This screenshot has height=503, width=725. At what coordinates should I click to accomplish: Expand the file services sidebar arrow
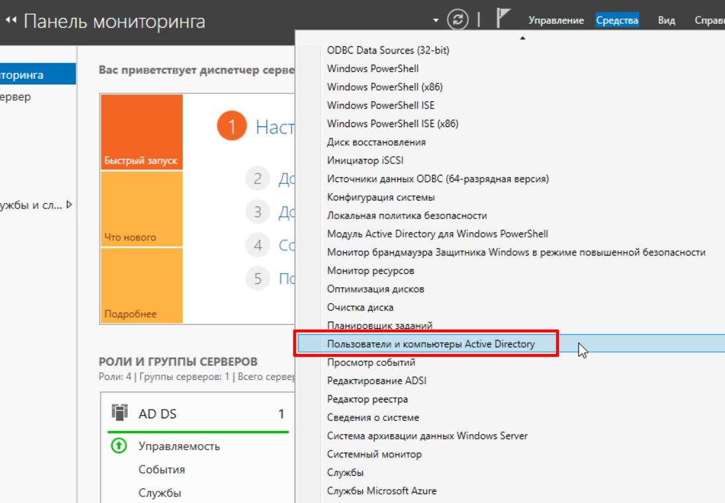click(70, 205)
